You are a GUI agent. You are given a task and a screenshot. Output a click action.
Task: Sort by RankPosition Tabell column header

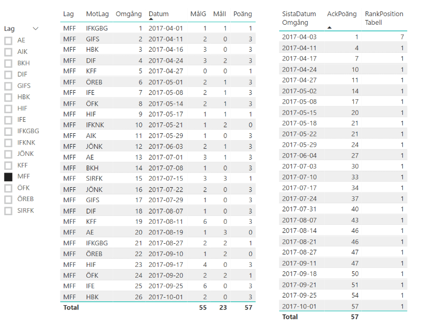click(x=384, y=18)
